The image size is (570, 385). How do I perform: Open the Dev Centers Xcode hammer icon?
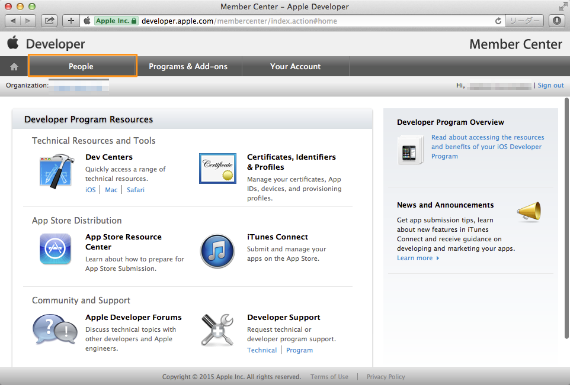click(57, 170)
